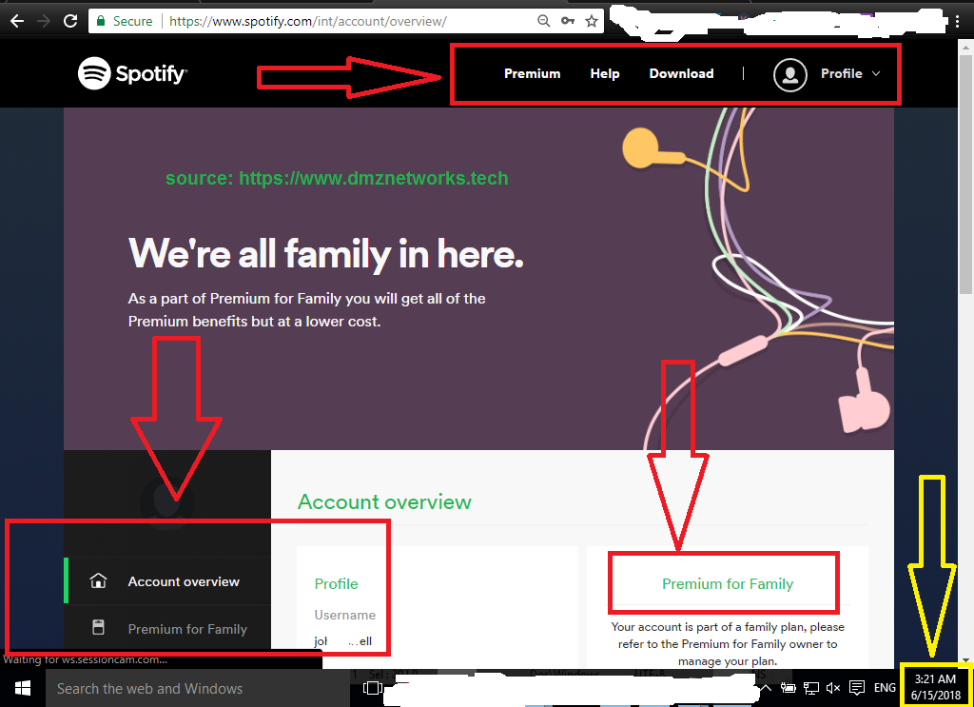Open the Help menu item
The width and height of the screenshot is (974, 707).
[604, 73]
